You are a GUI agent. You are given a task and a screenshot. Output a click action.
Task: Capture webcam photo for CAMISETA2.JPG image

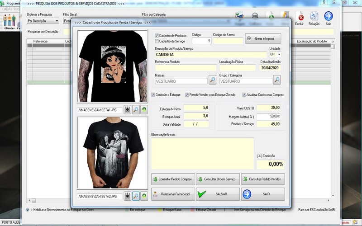[128, 196]
